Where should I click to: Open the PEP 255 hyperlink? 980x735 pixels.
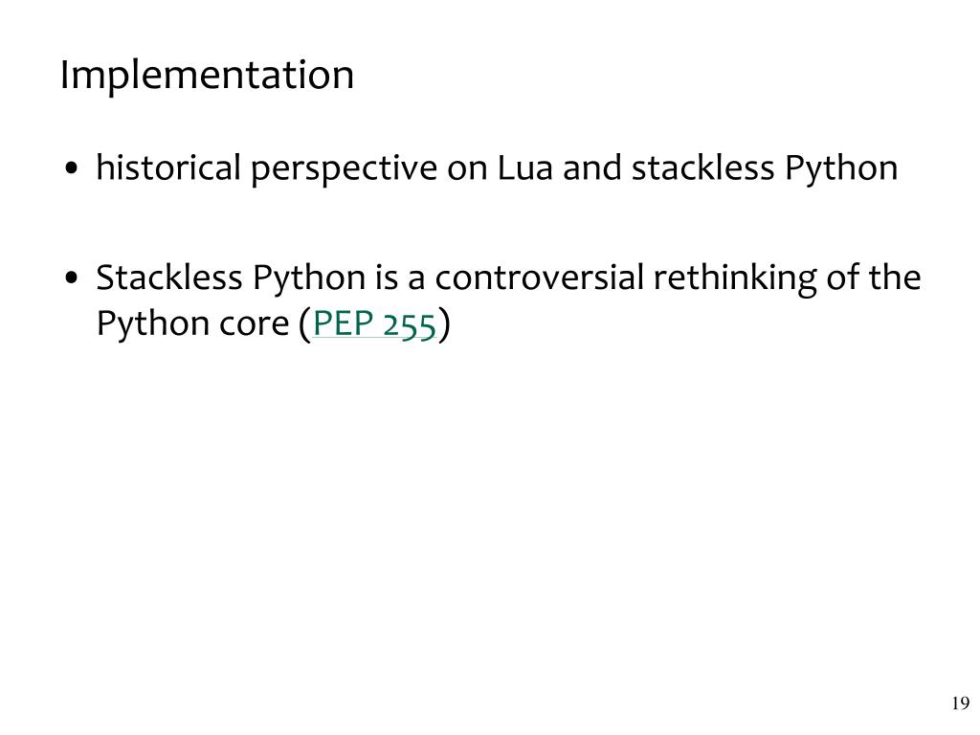pyautogui.click(x=374, y=323)
